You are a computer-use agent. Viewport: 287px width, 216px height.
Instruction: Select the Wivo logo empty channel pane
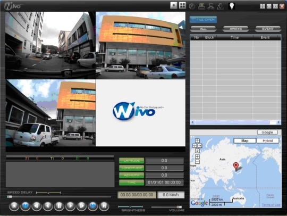coord(140,113)
